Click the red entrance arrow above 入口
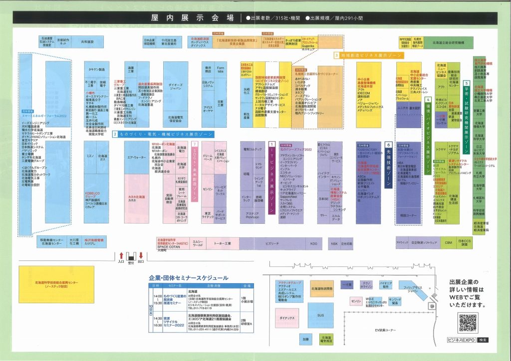 (121, 255)
